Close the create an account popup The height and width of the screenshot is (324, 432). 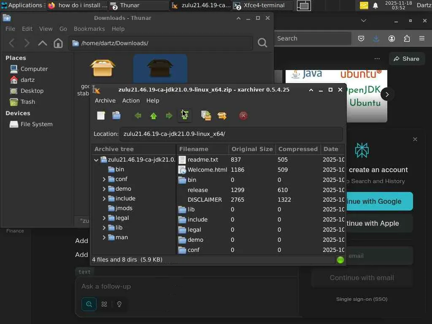[415, 139]
